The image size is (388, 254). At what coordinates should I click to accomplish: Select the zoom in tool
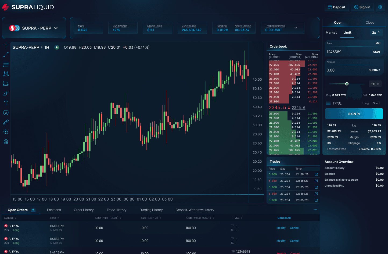coord(6,132)
